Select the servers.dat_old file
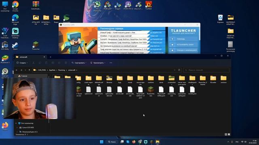259x145 pixels. (130, 91)
